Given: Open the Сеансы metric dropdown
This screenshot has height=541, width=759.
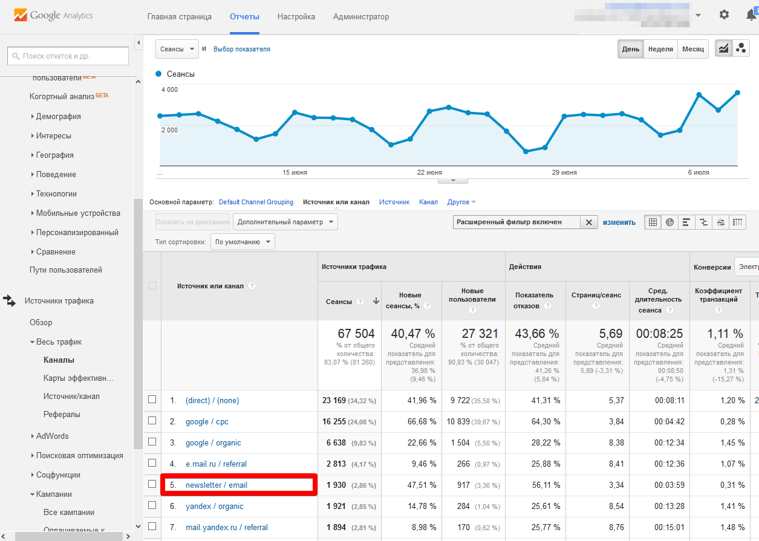Looking at the screenshot, I should pyautogui.click(x=177, y=48).
